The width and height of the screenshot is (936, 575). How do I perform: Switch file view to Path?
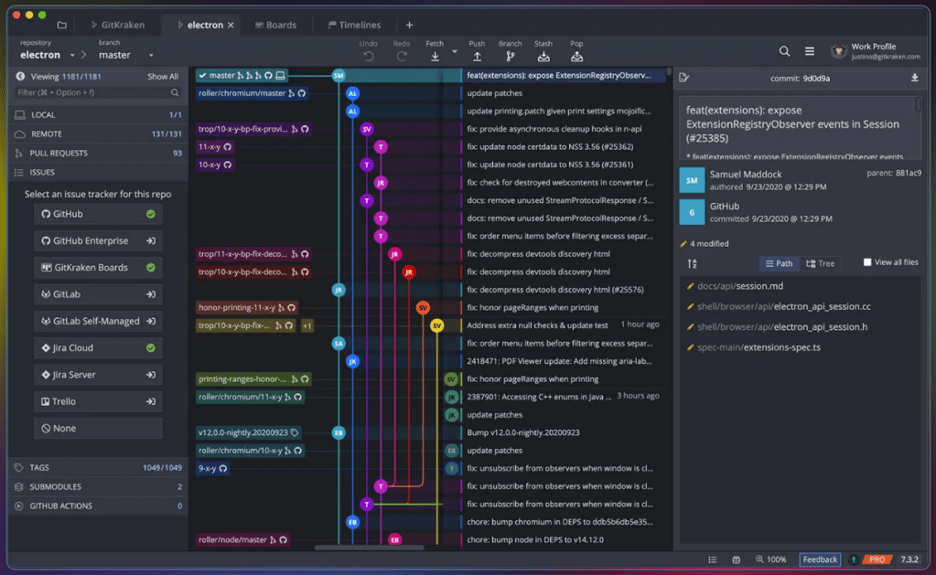pos(779,263)
